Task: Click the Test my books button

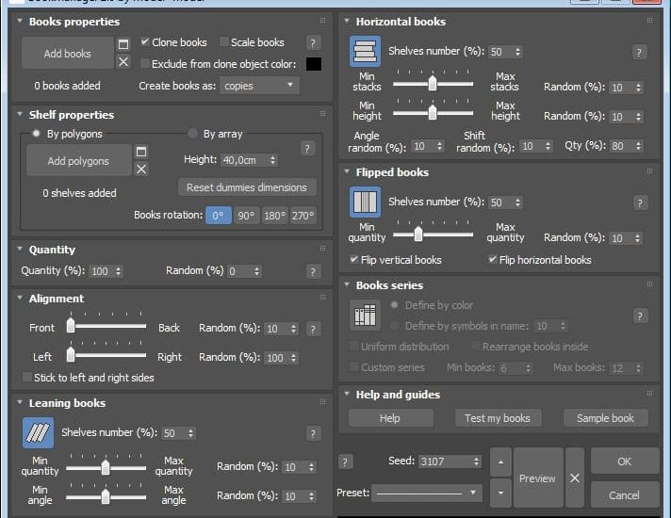Action: coord(497,418)
